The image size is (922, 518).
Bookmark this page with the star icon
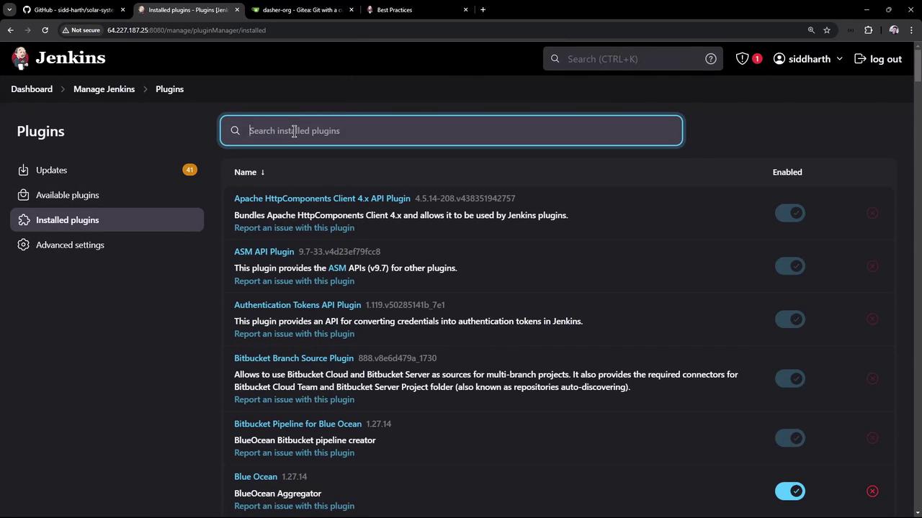(x=827, y=30)
